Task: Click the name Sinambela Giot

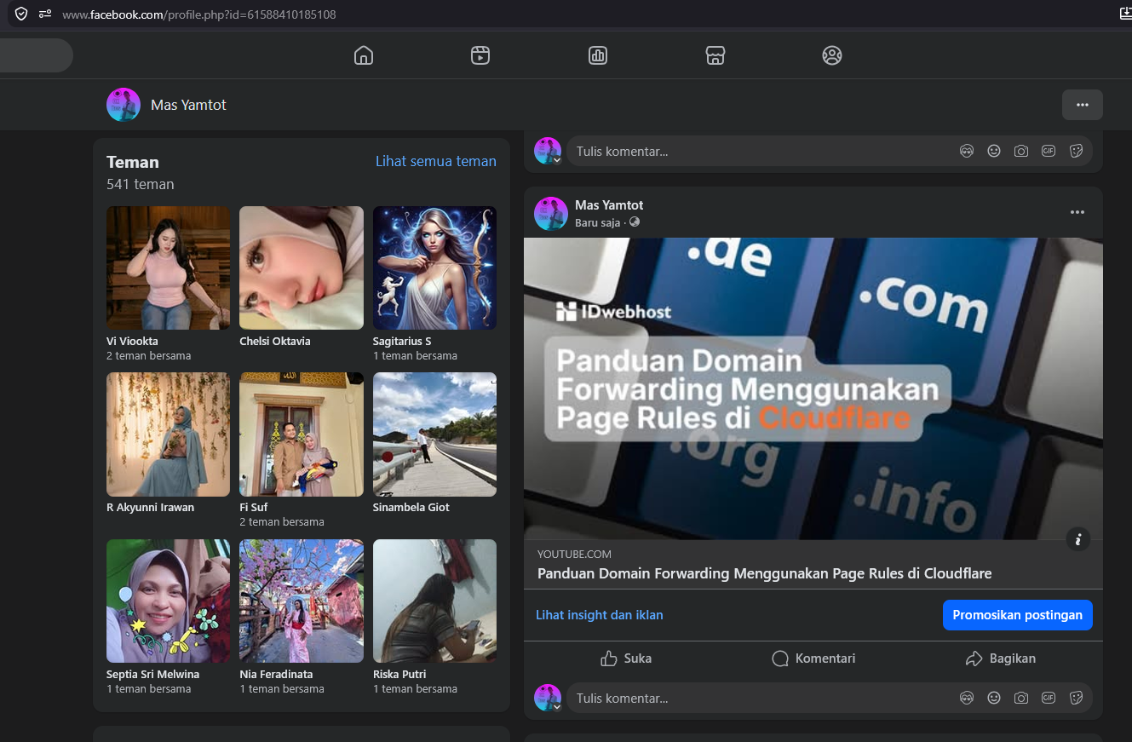Action: tap(411, 508)
